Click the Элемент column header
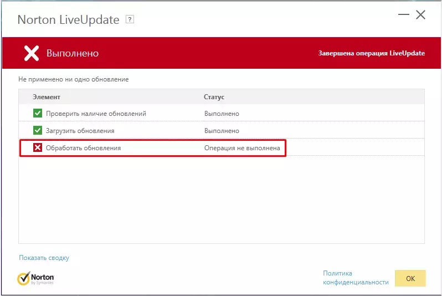Screen dimensions: 442x296 tap(46, 97)
